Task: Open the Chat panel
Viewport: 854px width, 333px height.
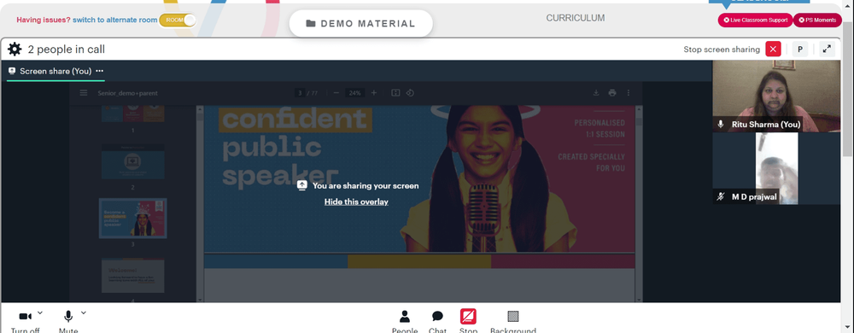Action: pos(437,321)
